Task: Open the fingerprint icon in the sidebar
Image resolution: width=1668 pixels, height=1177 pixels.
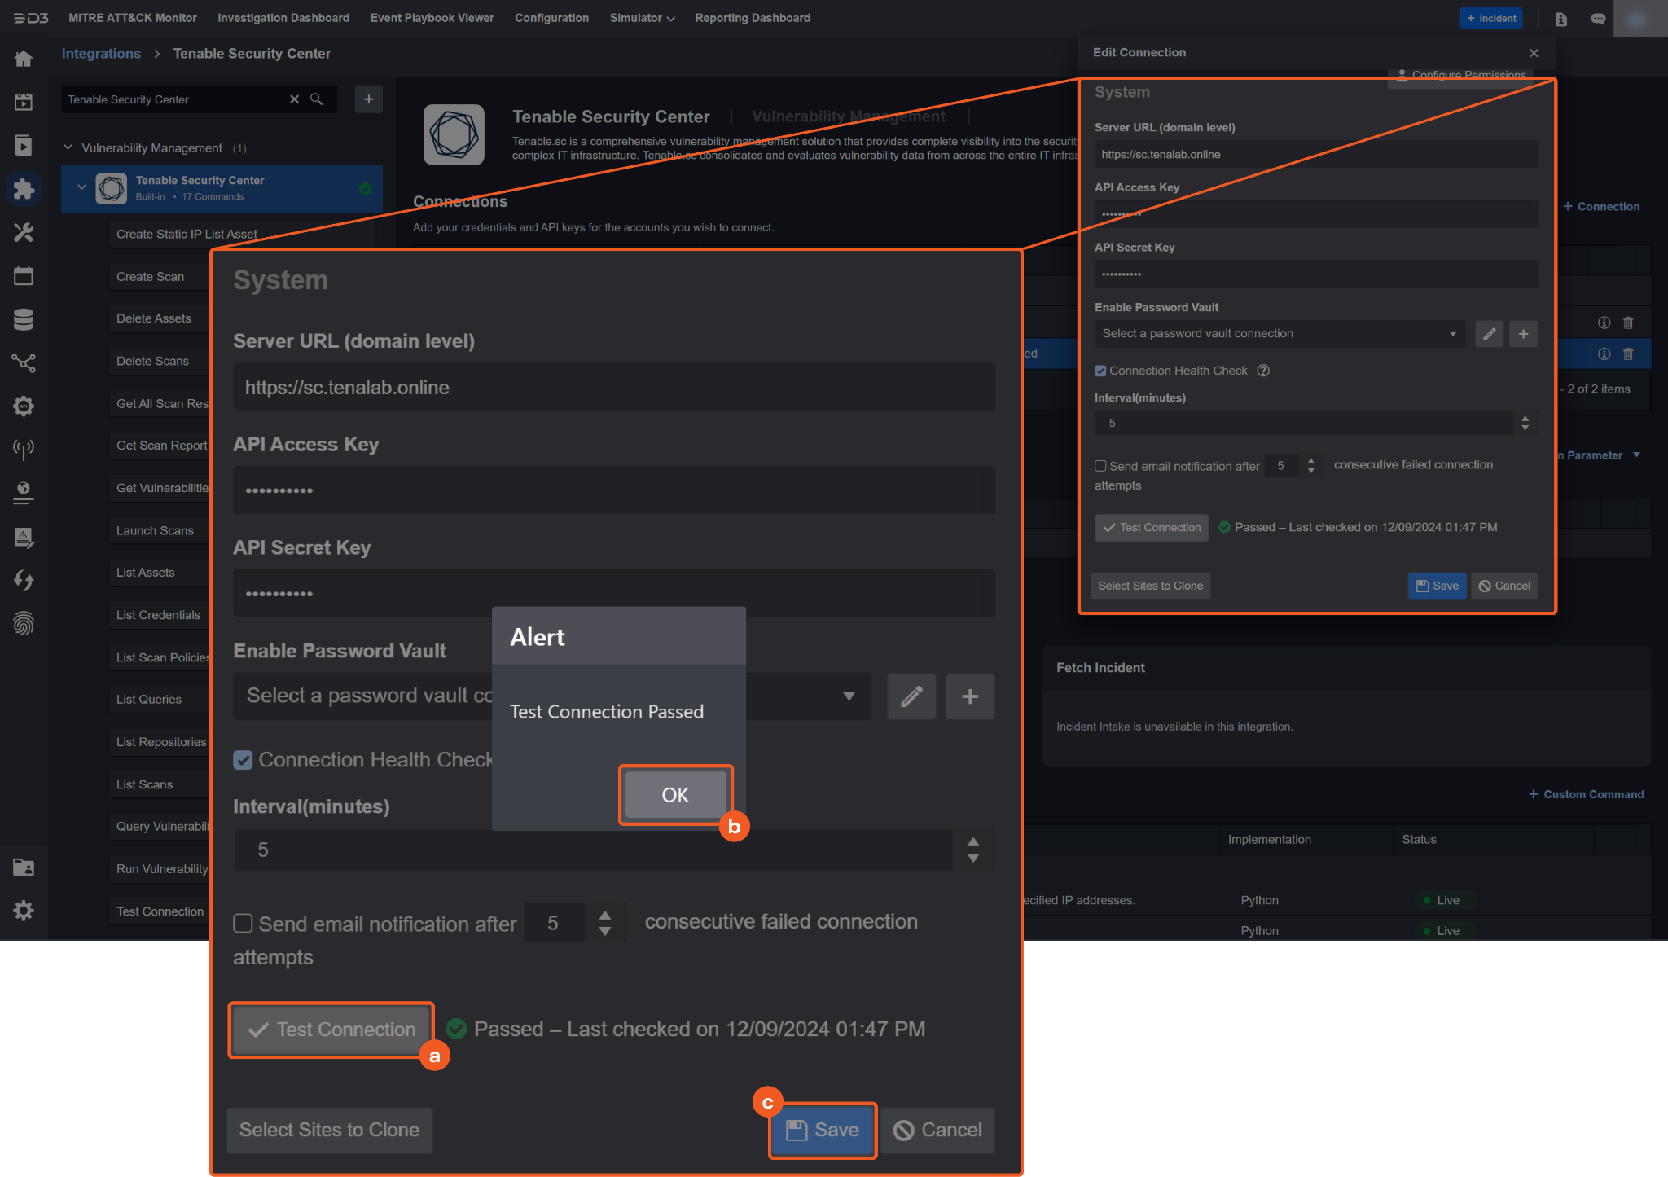Action: point(24,624)
